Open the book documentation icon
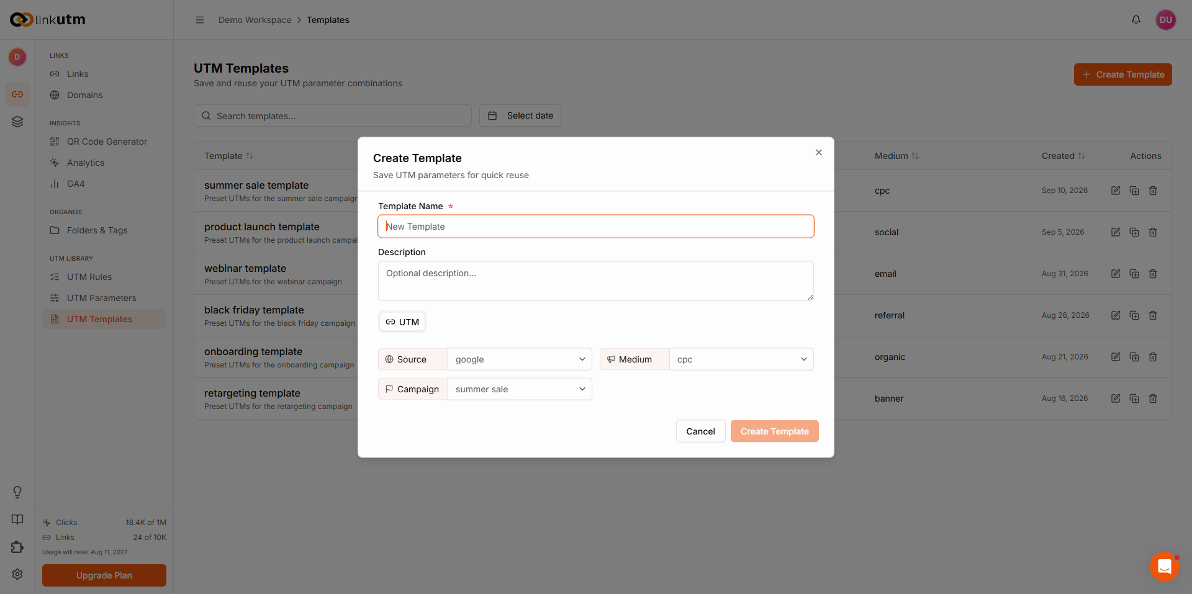 pos(17,520)
